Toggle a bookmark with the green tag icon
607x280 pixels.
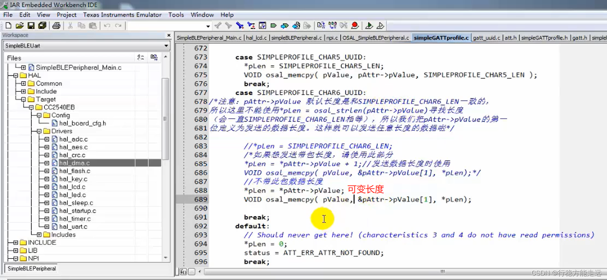pos(273,25)
